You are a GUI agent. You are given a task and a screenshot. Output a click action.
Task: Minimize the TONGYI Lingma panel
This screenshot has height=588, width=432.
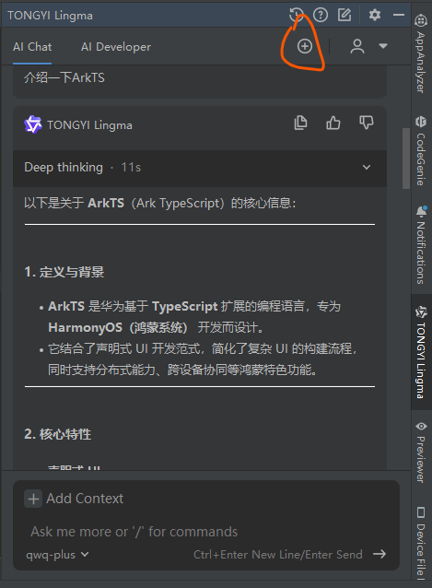click(x=399, y=15)
